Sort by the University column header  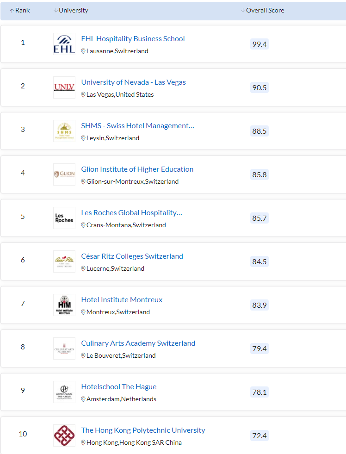71,11
